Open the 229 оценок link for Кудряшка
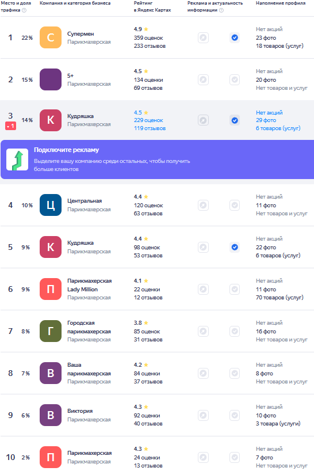This screenshot has height=475, width=314. [148, 120]
